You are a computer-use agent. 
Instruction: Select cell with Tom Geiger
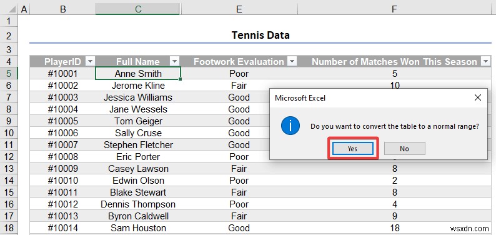click(138, 121)
